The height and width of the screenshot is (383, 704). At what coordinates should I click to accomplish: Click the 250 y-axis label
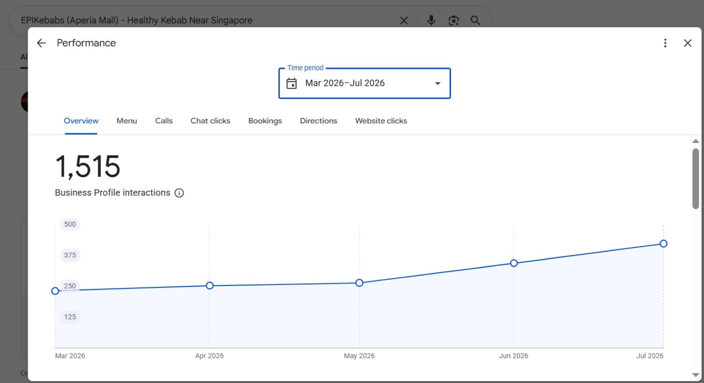click(x=70, y=286)
